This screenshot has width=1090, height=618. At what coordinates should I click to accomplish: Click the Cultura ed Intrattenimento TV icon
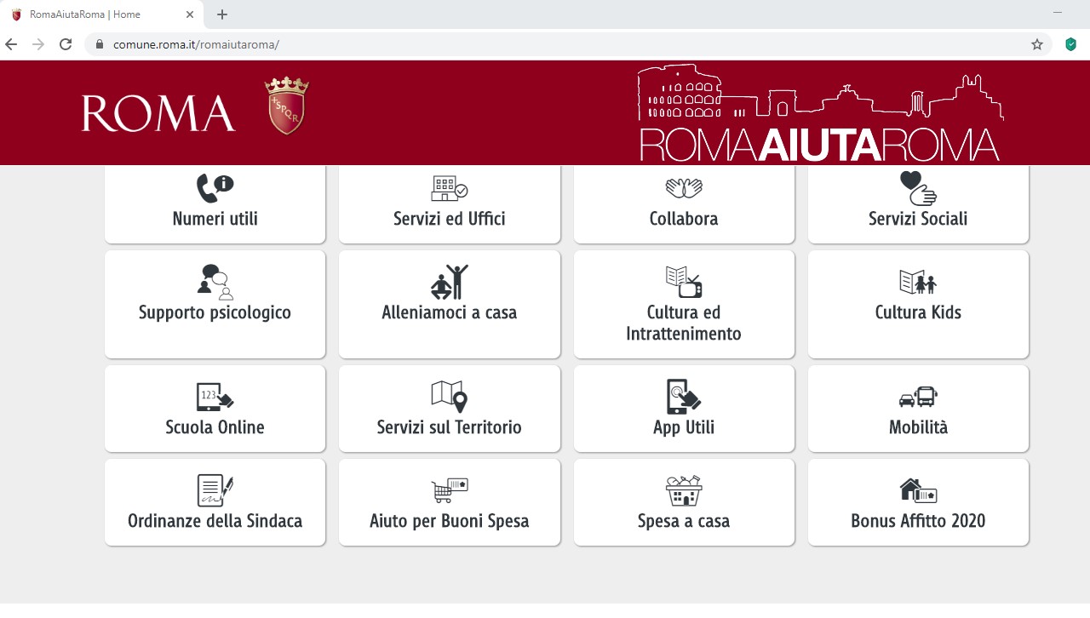(684, 282)
